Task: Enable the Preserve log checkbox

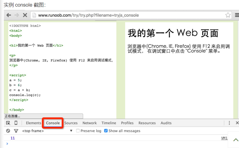Action: tap(78, 131)
